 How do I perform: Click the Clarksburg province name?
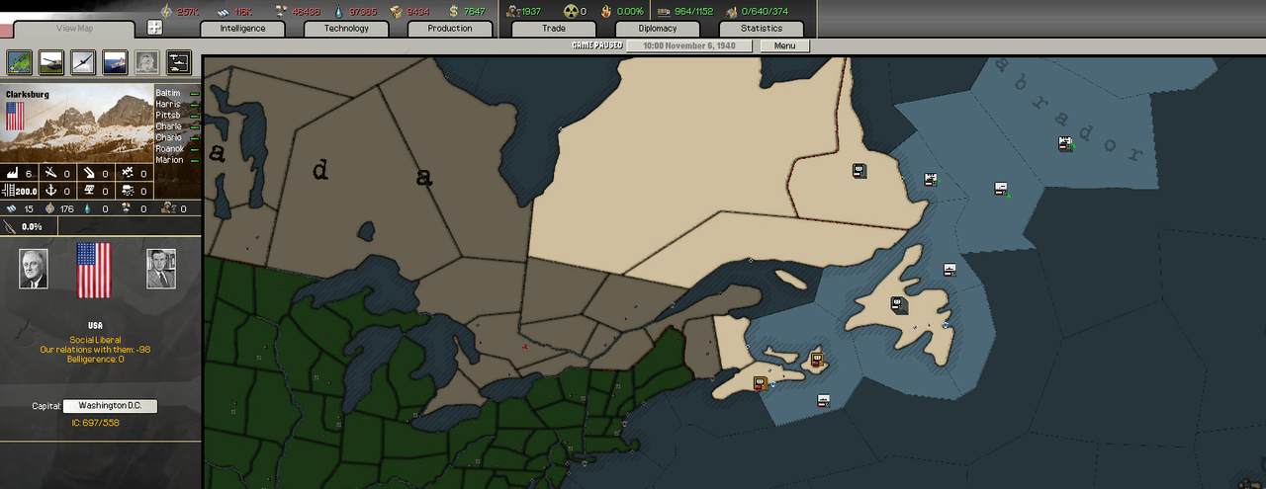pyautogui.click(x=28, y=95)
